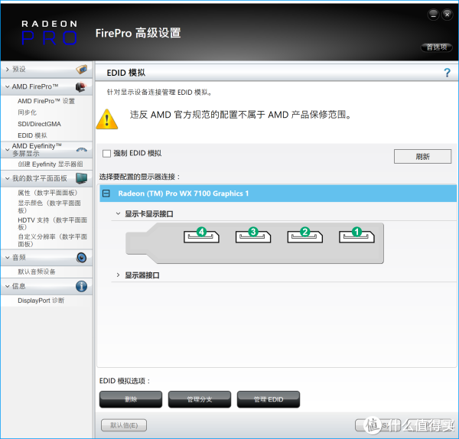Open DisplayPort 诊断 page
Image resolution: width=459 pixels, height=439 pixels.
(41, 301)
